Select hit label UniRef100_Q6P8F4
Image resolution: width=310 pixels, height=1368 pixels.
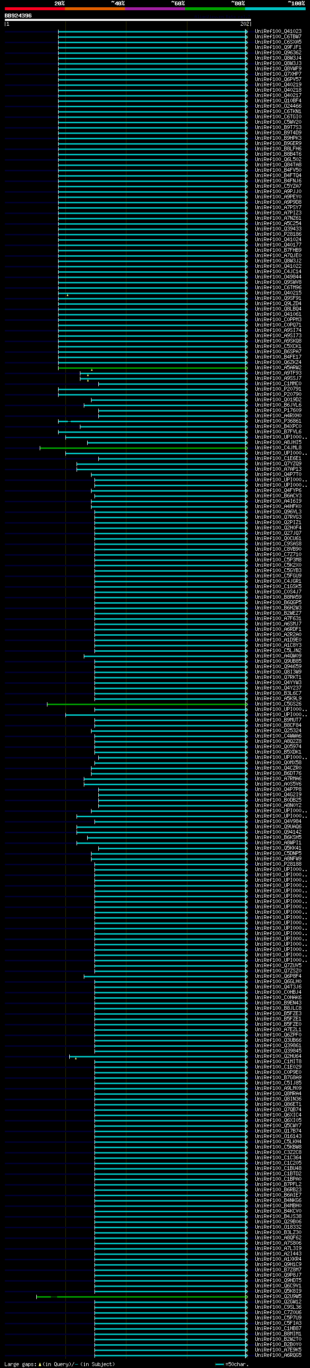coord(278,976)
